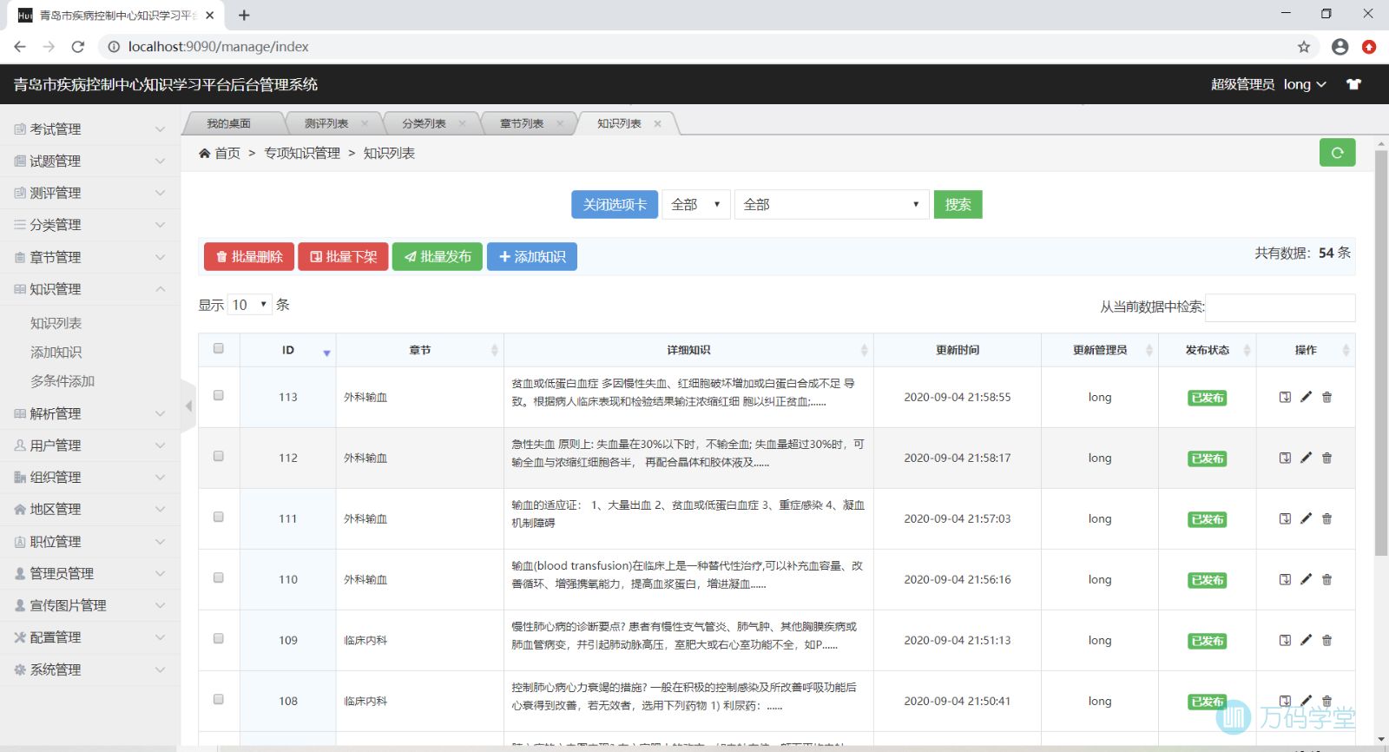Image resolution: width=1389 pixels, height=752 pixels.
Task: Click the 批量删除 button
Action: coord(249,256)
